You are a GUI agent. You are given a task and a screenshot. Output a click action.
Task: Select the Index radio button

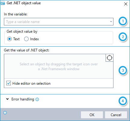coord(26,39)
